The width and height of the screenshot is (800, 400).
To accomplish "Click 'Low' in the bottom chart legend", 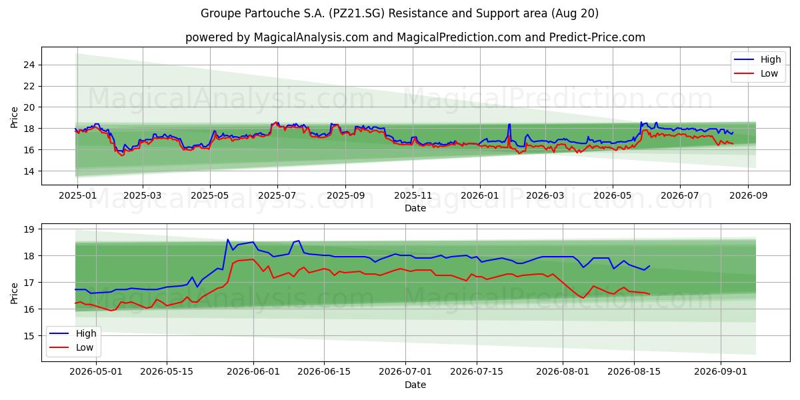I will pos(85,347).
